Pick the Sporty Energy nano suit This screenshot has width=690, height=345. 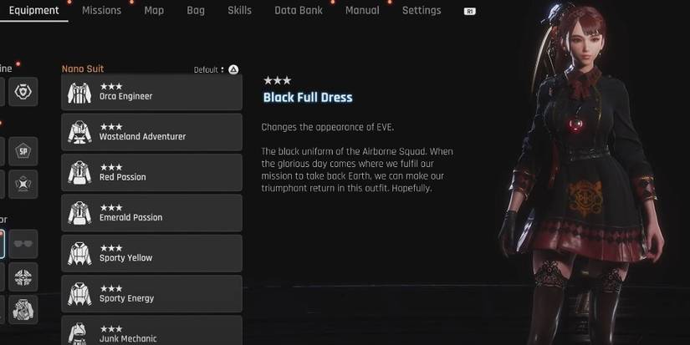tap(152, 293)
